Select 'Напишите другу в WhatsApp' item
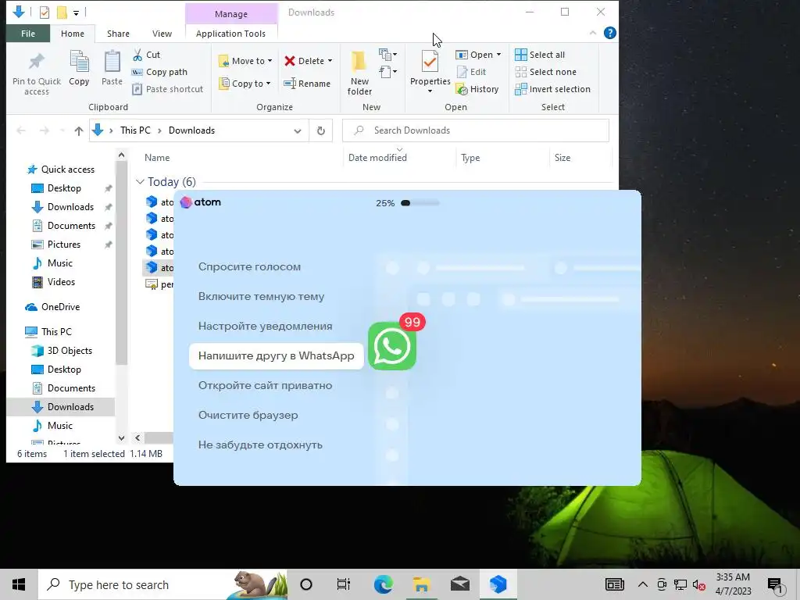This screenshot has width=800, height=600. click(x=276, y=355)
